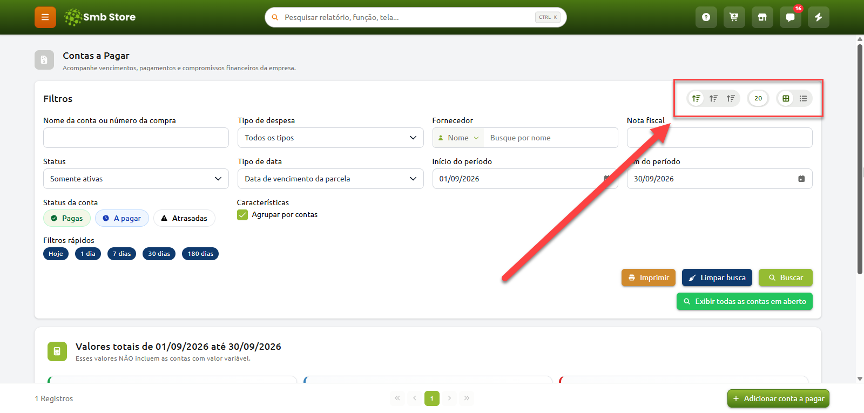Screen dimensions: 864x413
Task: Focus the top search bar
Action: point(415,17)
